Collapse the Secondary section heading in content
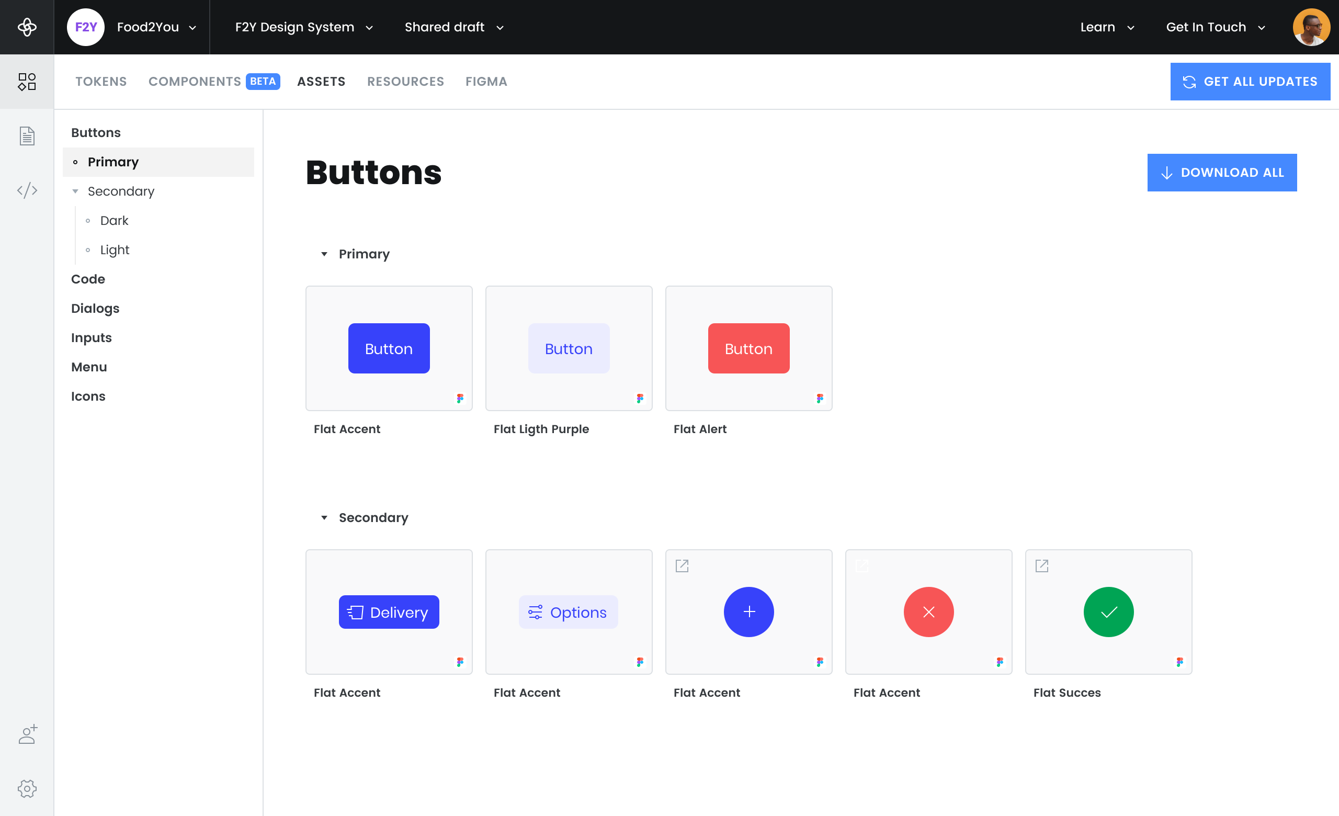Viewport: 1339px width, 816px height. pos(324,518)
